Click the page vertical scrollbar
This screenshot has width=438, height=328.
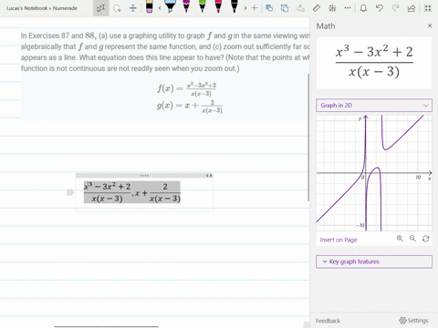click(x=308, y=137)
